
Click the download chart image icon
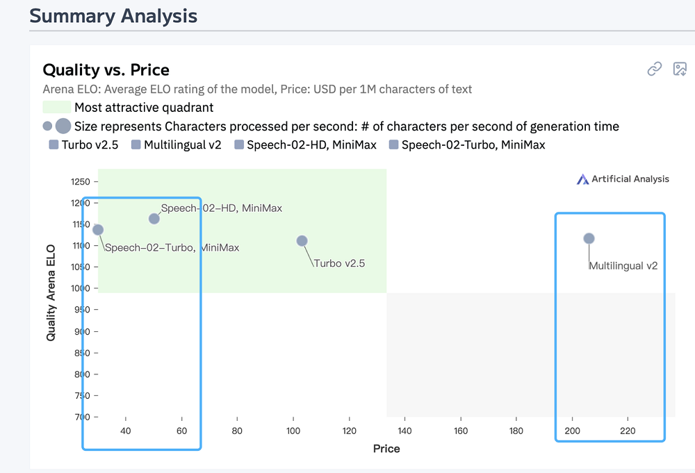680,69
